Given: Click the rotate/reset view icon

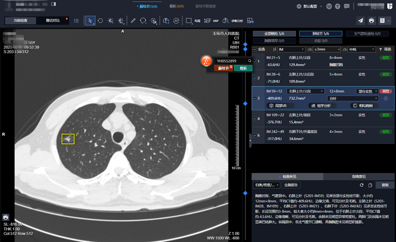Looking at the screenshot, I should 100,21.
